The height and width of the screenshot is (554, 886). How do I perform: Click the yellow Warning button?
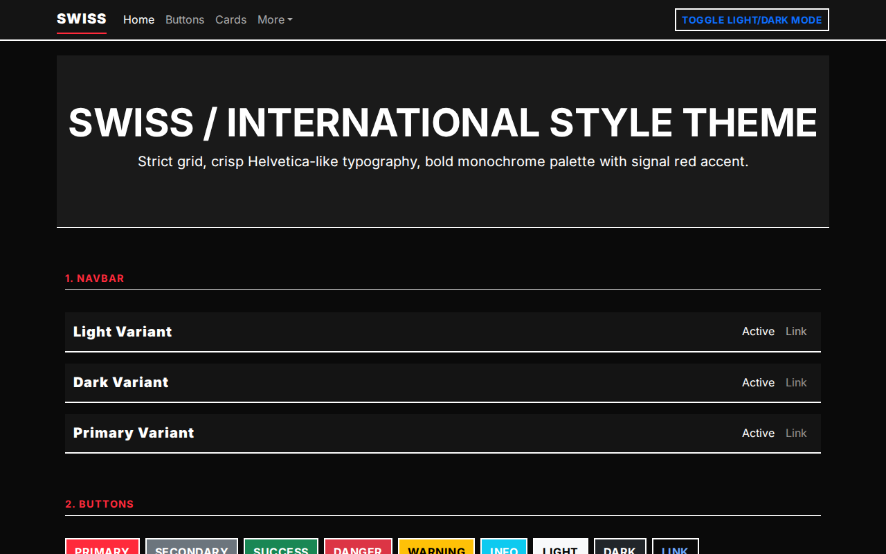[436, 546]
